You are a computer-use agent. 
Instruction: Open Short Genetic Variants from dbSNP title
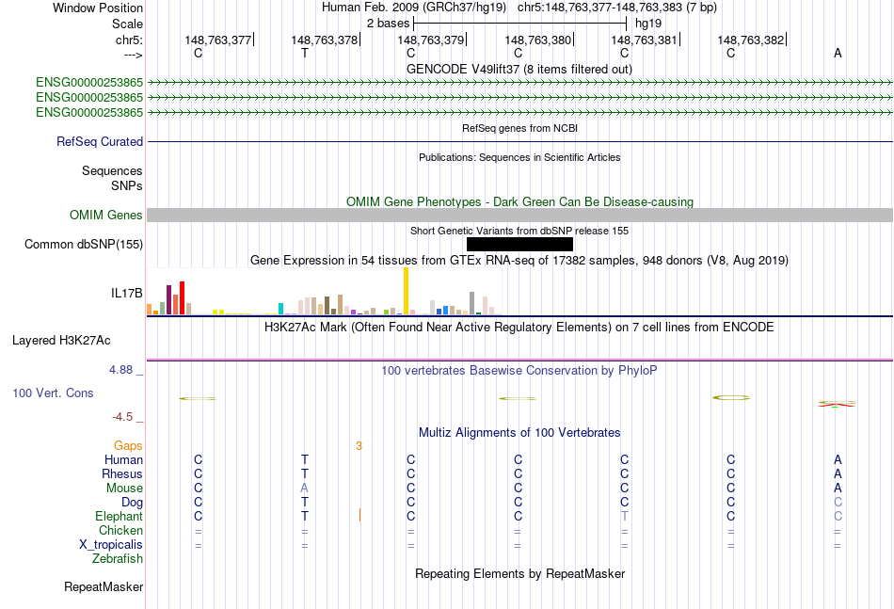tap(519, 231)
